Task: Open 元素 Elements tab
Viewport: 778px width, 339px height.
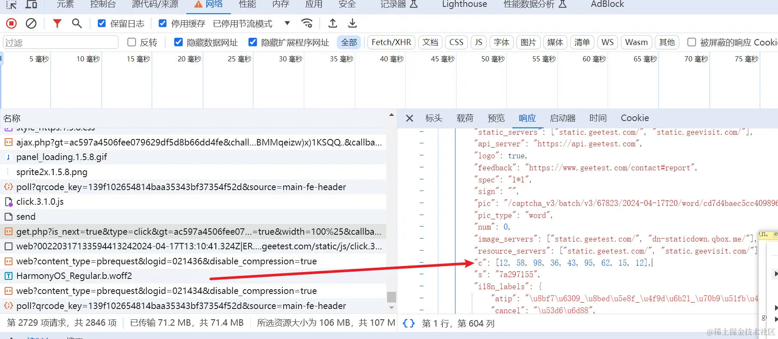Action: [x=65, y=4]
